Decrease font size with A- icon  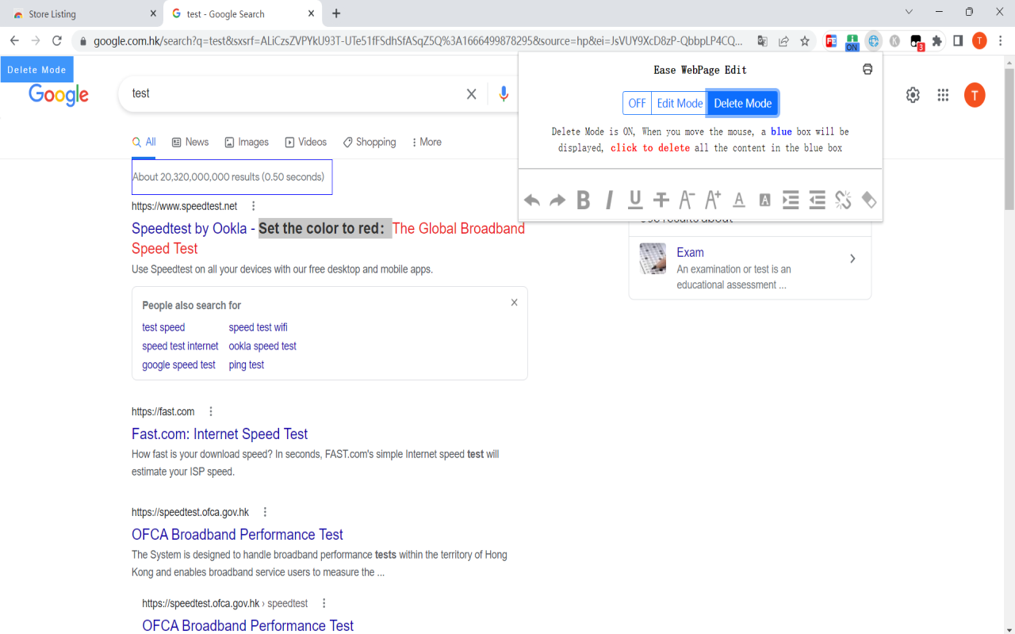[687, 201]
